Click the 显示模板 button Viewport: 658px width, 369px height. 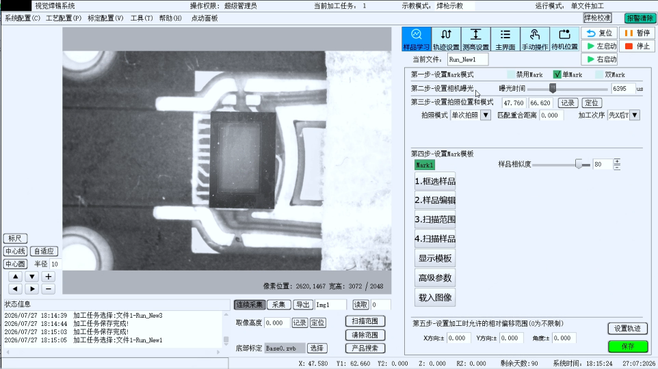435,258
